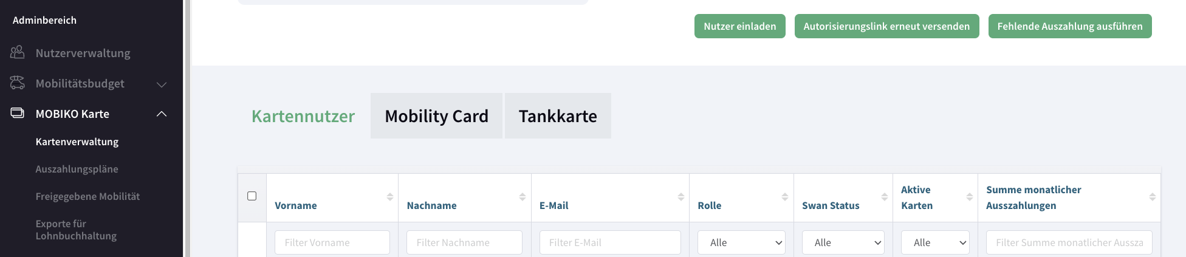
Task: Sort by E-Mail column sort icon
Action: pos(681,197)
